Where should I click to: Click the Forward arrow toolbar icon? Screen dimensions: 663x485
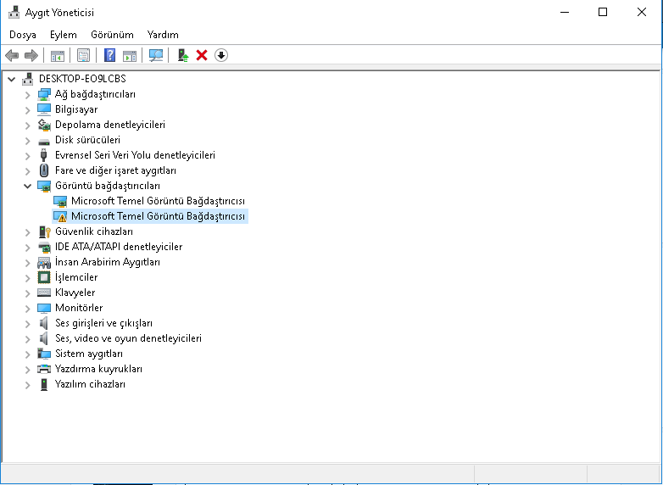pos(31,55)
